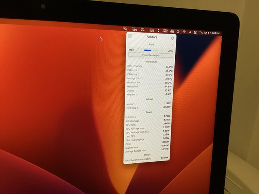Click the Voltage section heading

coord(149,99)
